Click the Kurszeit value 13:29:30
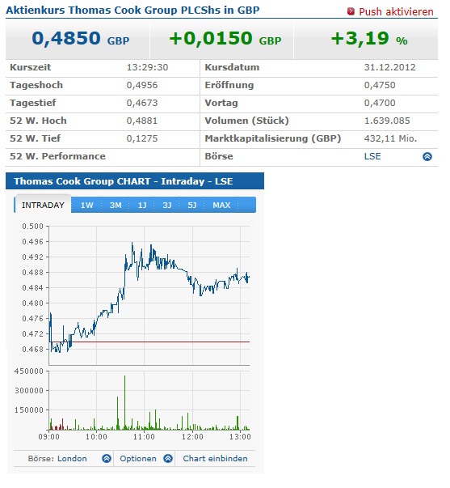The height and width of the screenshot is (488, 450). click(147, 67)
